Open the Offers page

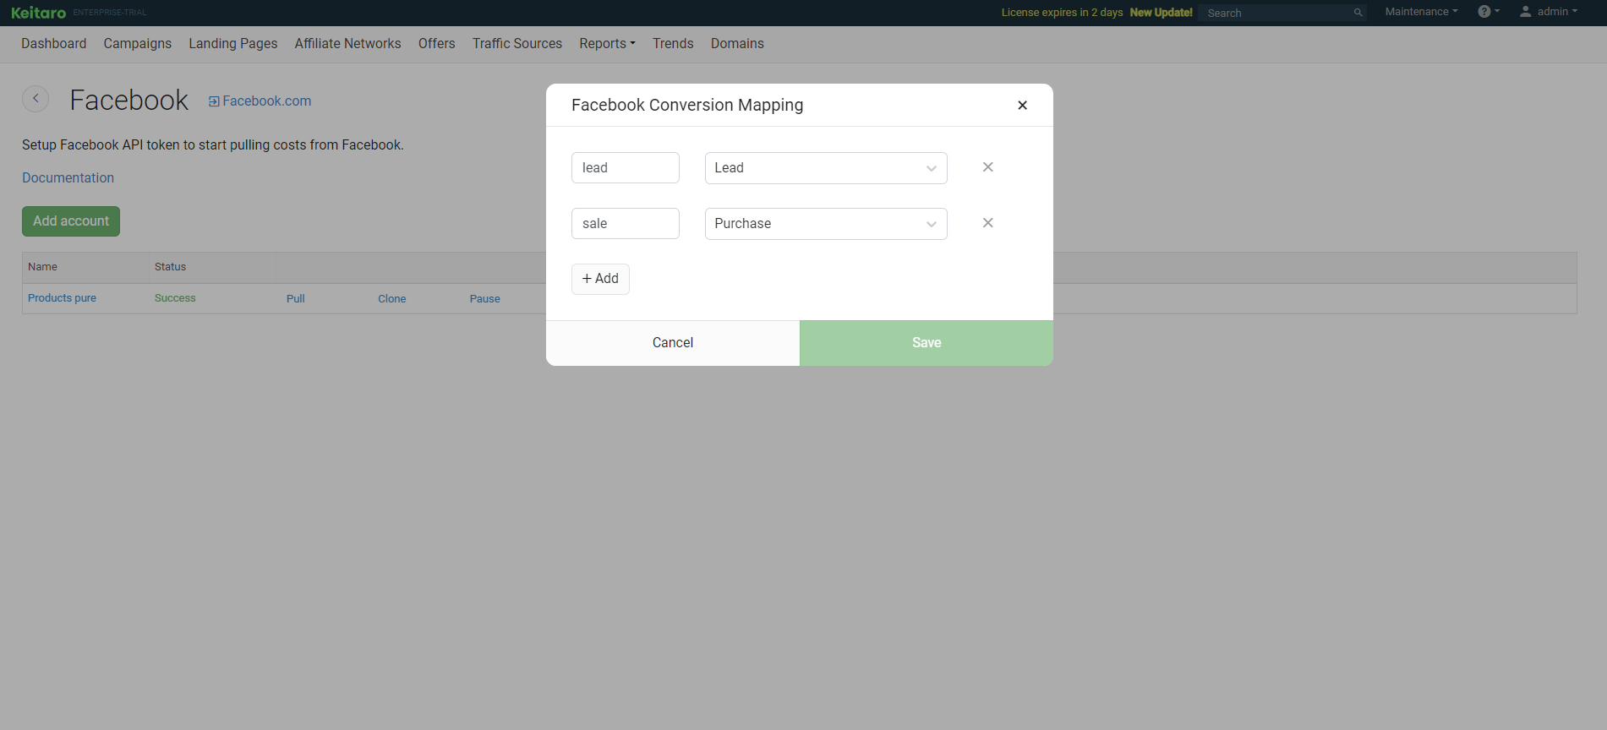437,44
